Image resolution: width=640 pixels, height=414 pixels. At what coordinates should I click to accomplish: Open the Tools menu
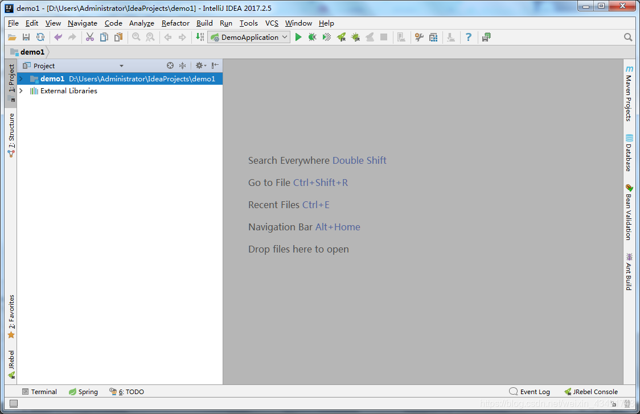pyautogui.click(x=249, y=23)
